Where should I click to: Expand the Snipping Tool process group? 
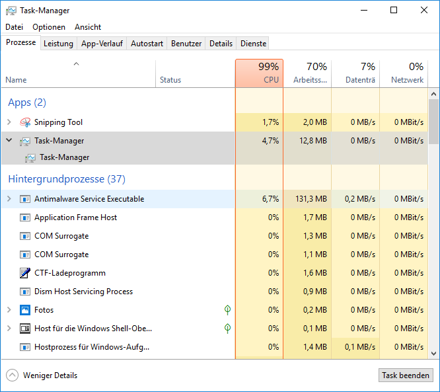click(9, 122)
